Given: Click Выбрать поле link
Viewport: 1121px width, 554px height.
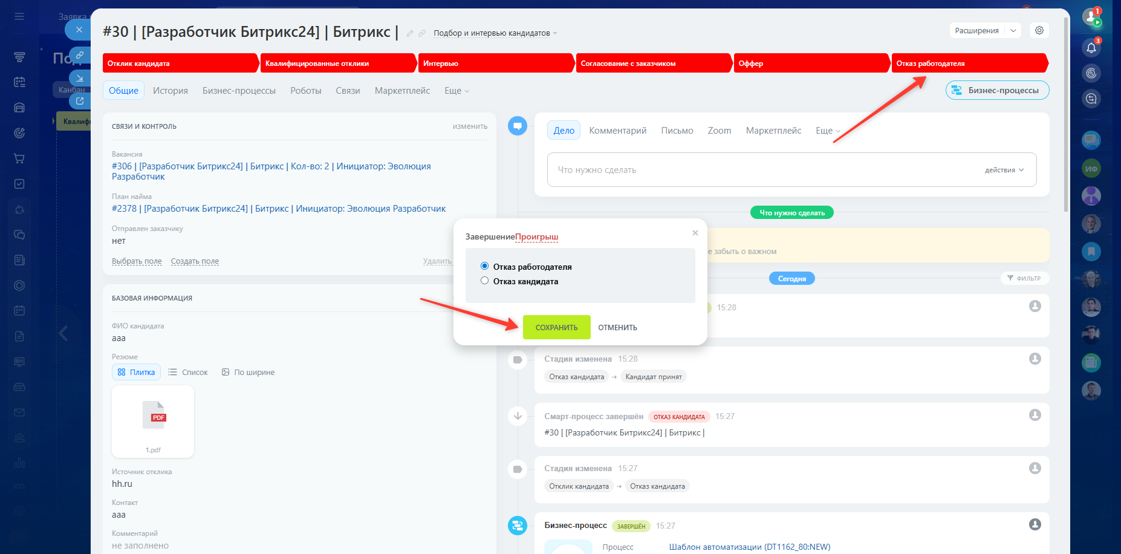Looking at the screenshot, I should tap(137, 261).
